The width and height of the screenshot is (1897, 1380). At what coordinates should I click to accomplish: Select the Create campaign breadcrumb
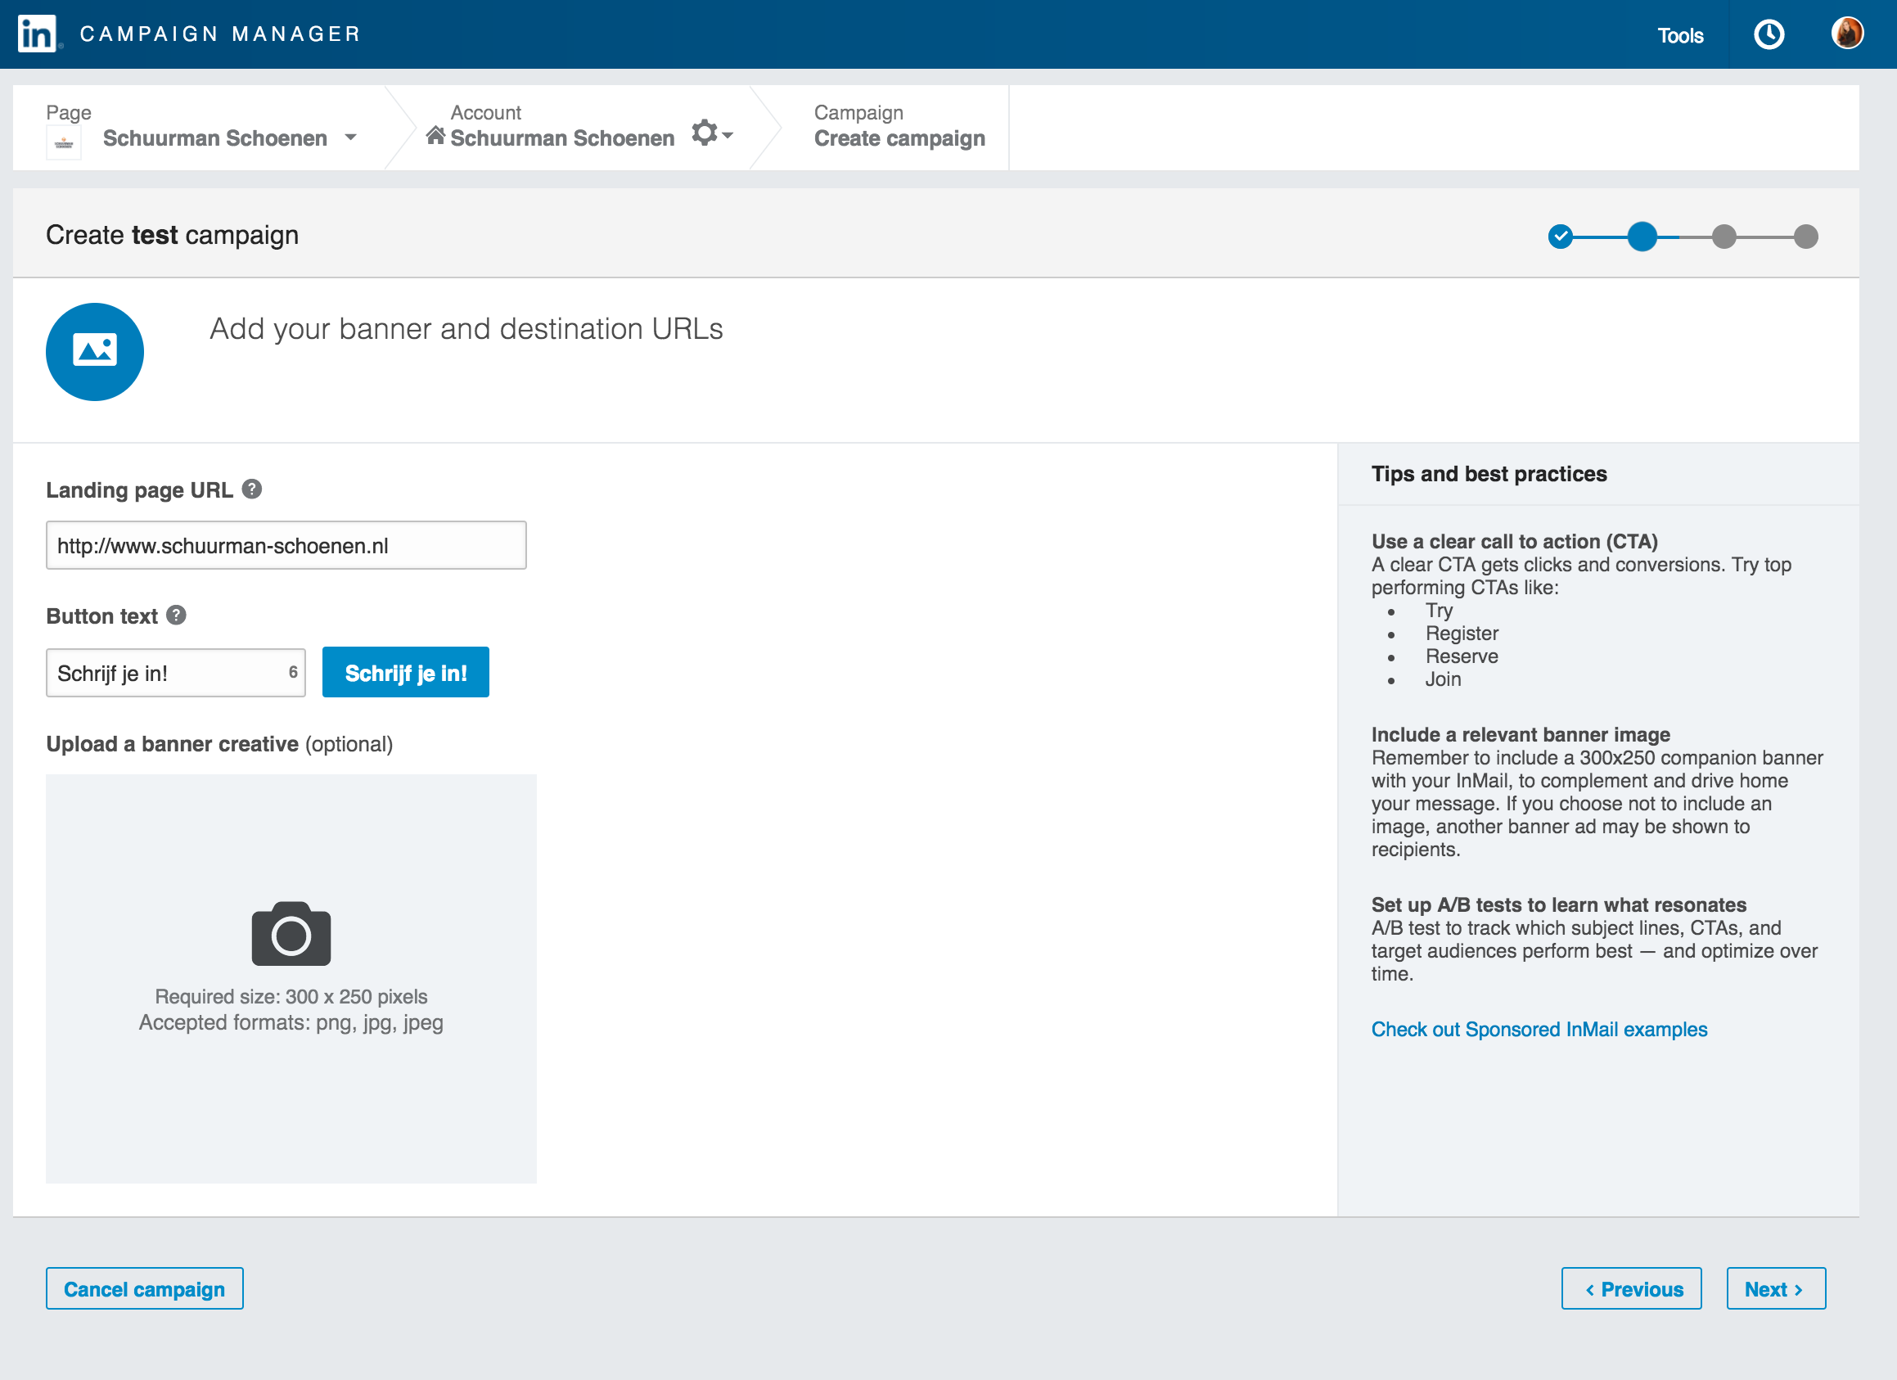tap(899, 138)
